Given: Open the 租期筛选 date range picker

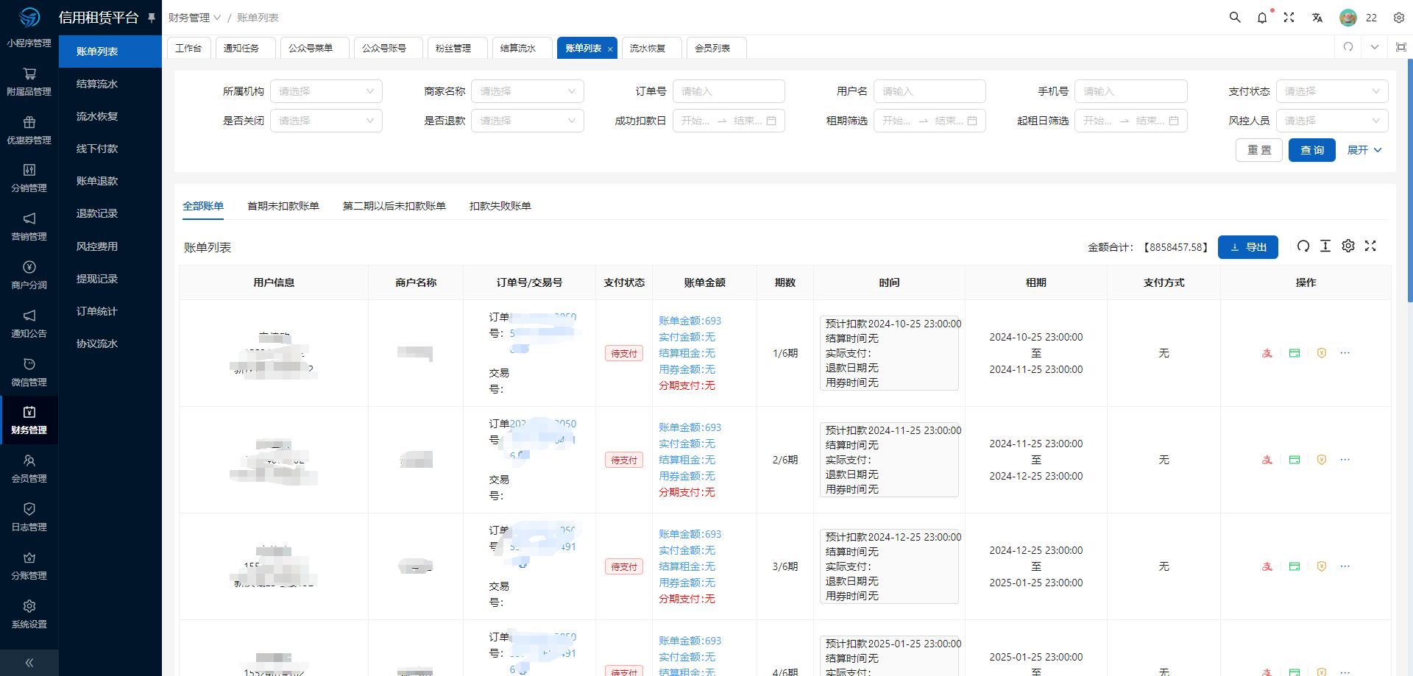Looking at the screenshot, I should point(929,121).
